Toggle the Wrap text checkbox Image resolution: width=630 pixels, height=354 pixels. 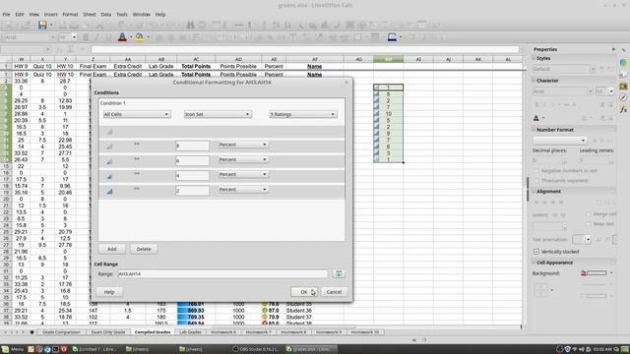[589, 224]
